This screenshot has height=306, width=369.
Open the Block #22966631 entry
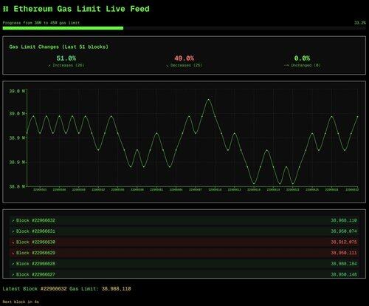184,231
